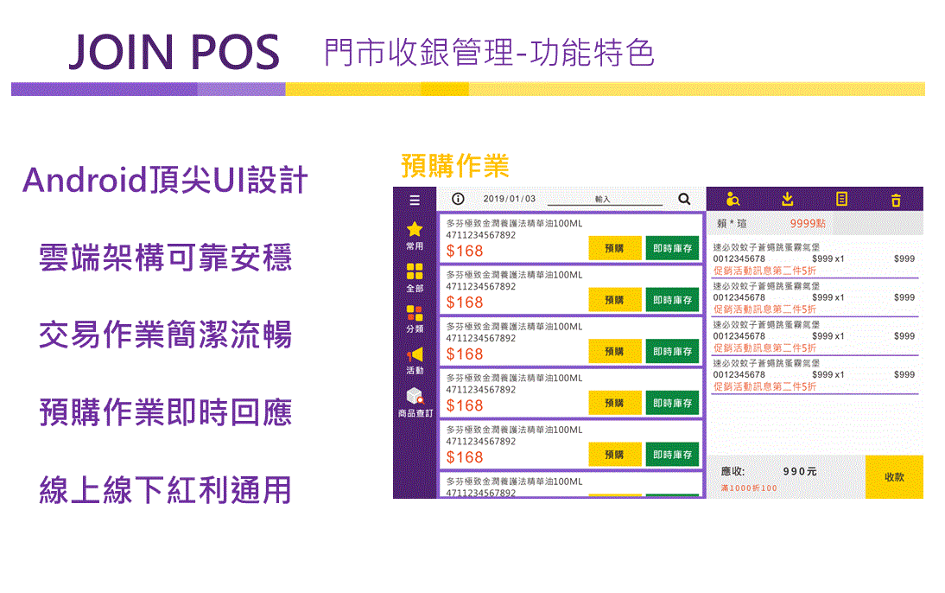Click the 輸入 search input field

(605, 200)
